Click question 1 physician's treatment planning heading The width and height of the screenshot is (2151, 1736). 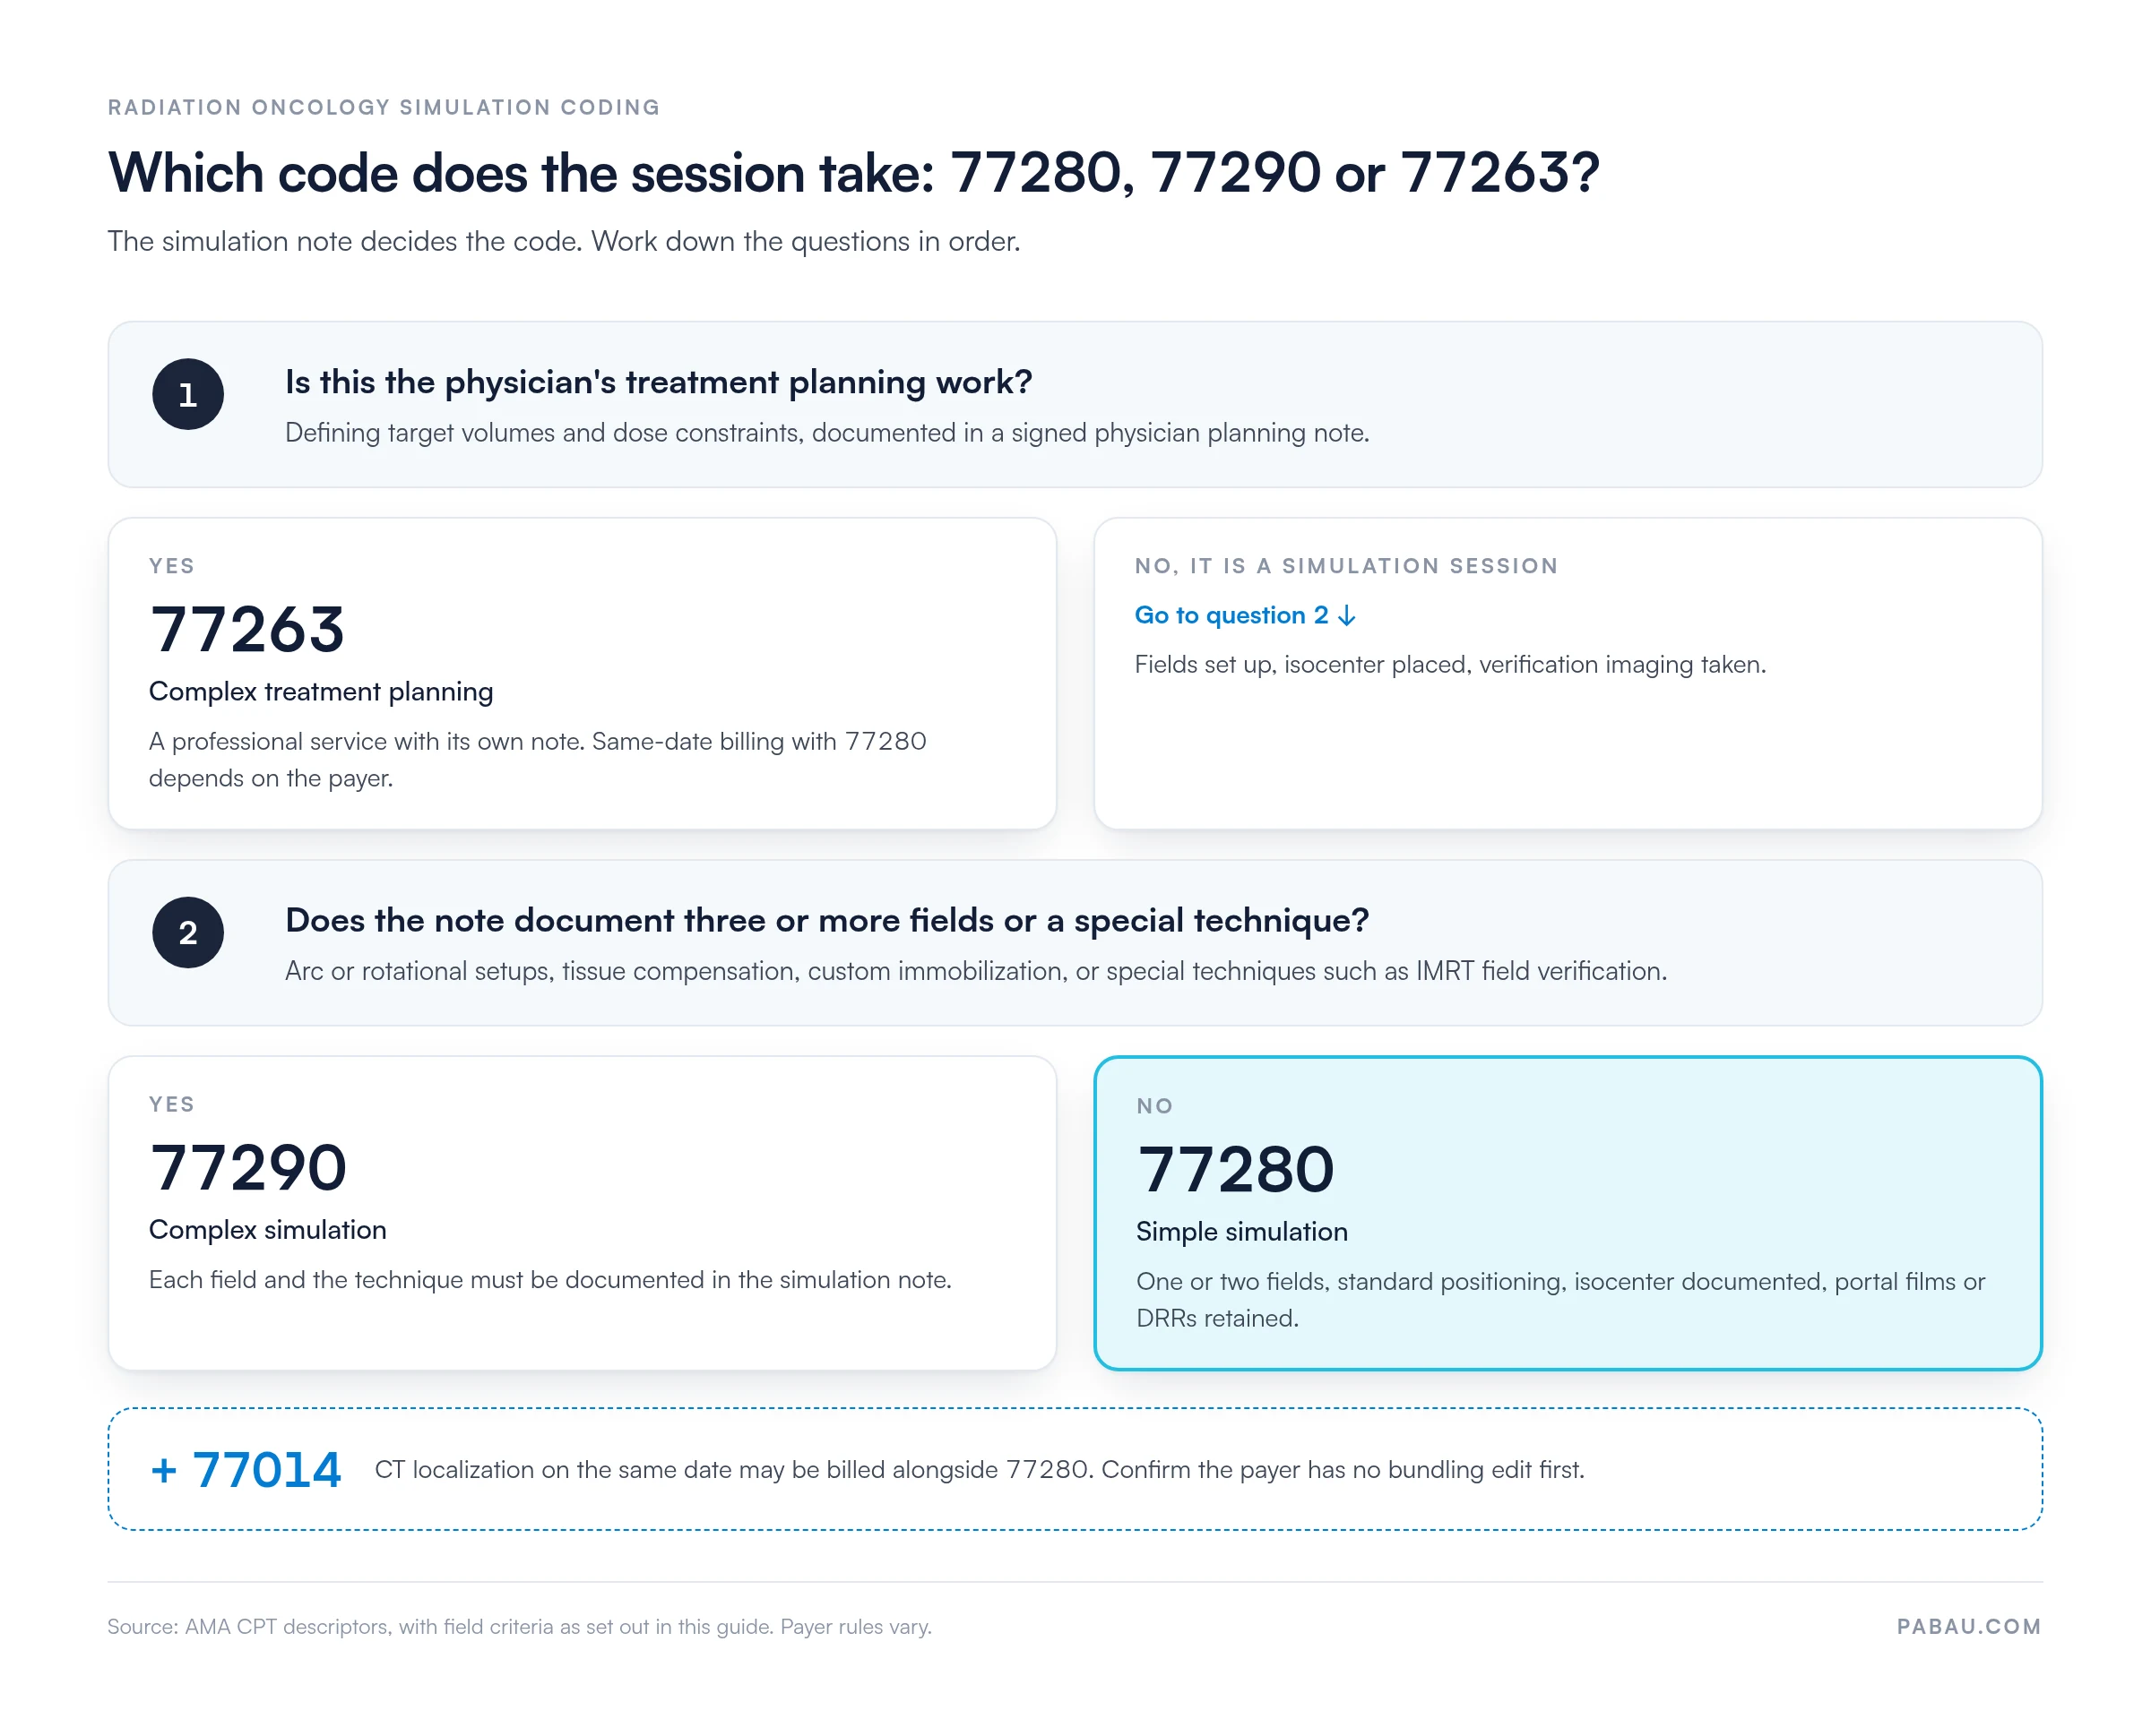click(659, 382)
